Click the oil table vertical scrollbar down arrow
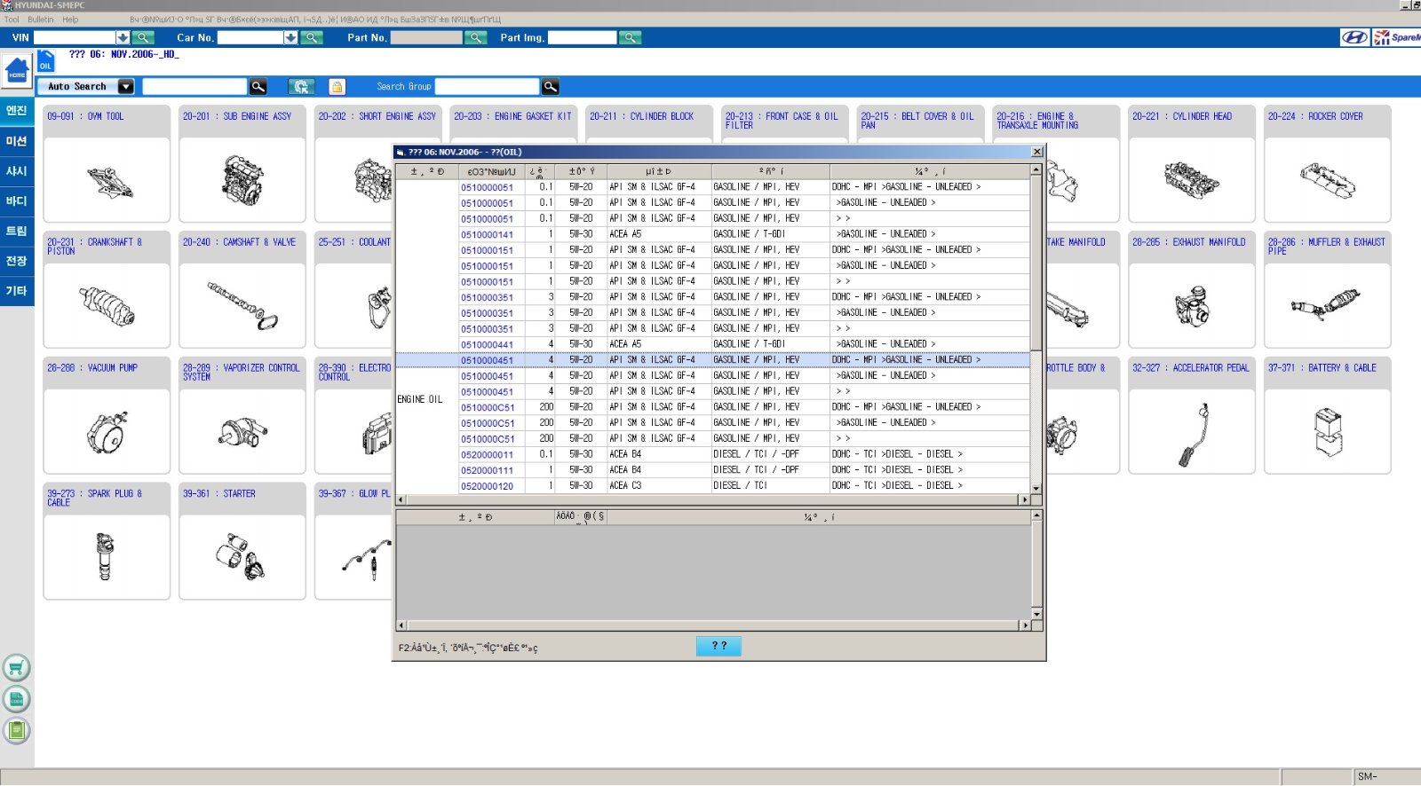 click(1036, 488)
